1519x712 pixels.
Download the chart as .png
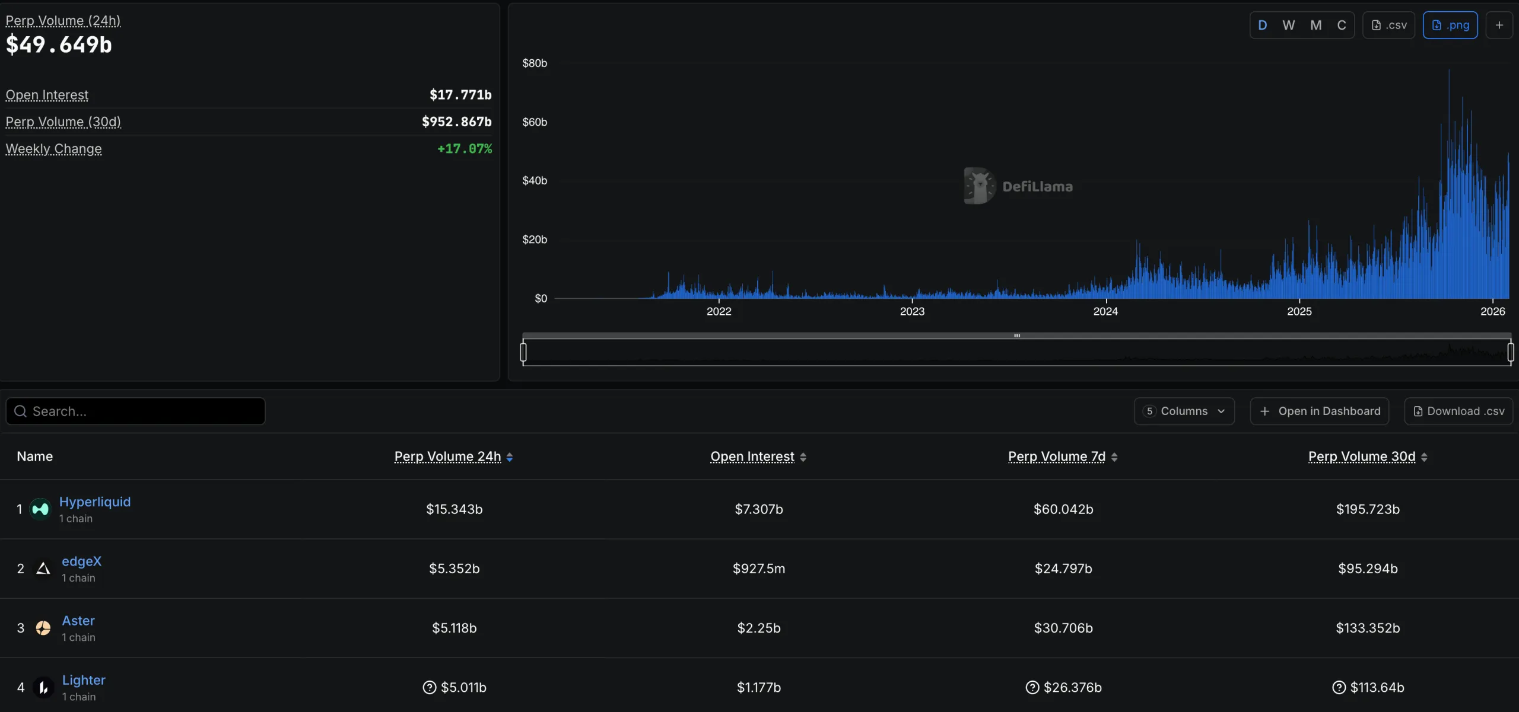1450,25
